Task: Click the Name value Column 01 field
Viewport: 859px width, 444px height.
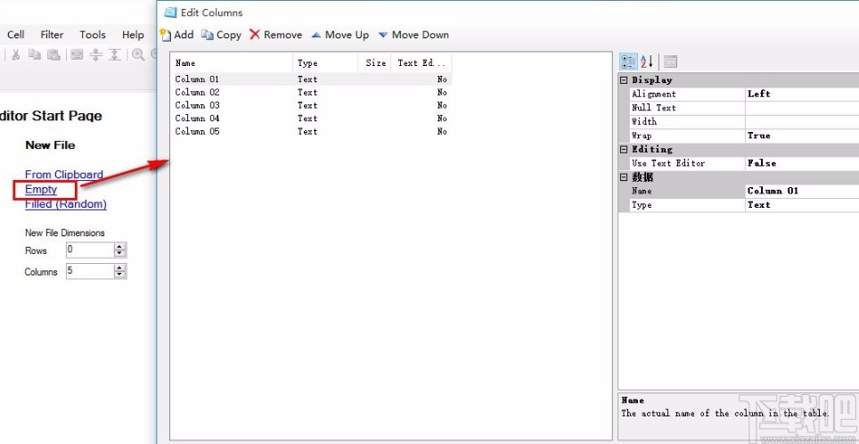Action: coord(801,191)
